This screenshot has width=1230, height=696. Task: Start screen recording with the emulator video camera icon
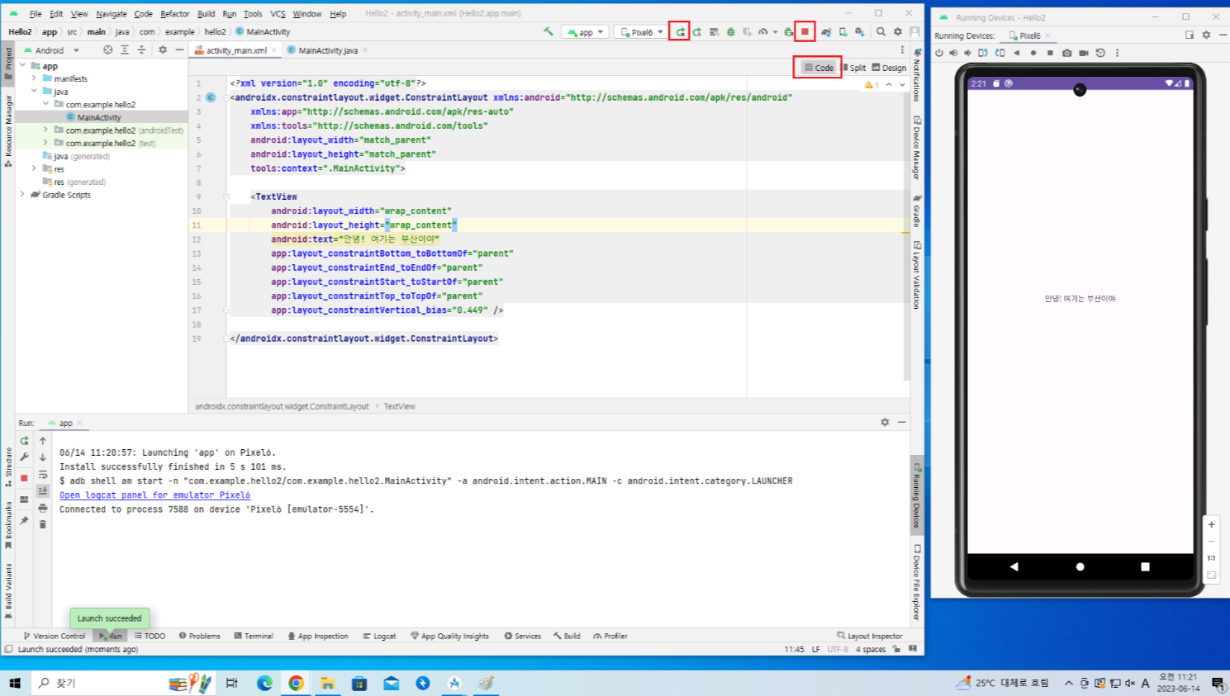(1084, 53)
